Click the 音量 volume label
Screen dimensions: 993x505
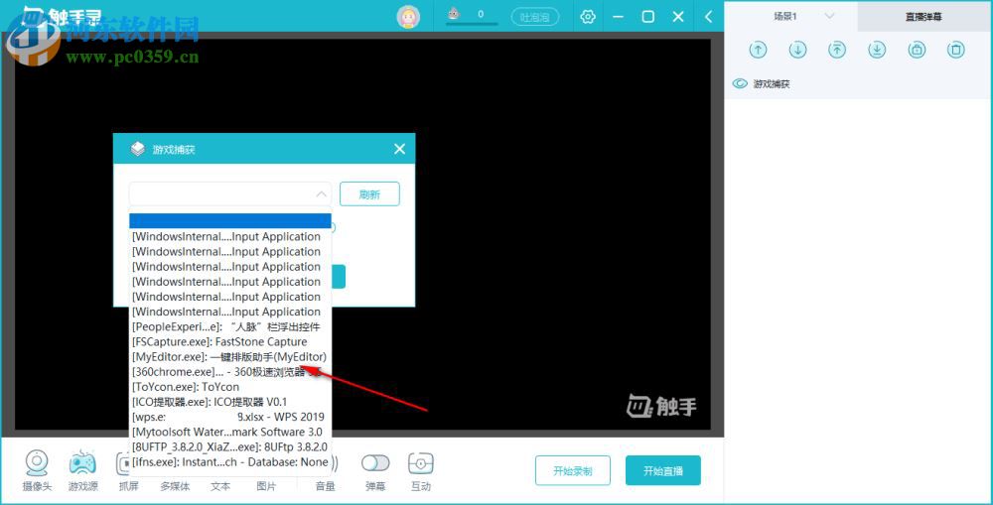325,486
